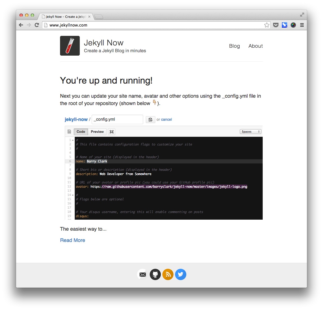Screen dimensions: 323x310
Task: Click the document icon beside Code tab
Action: (69, 131)
